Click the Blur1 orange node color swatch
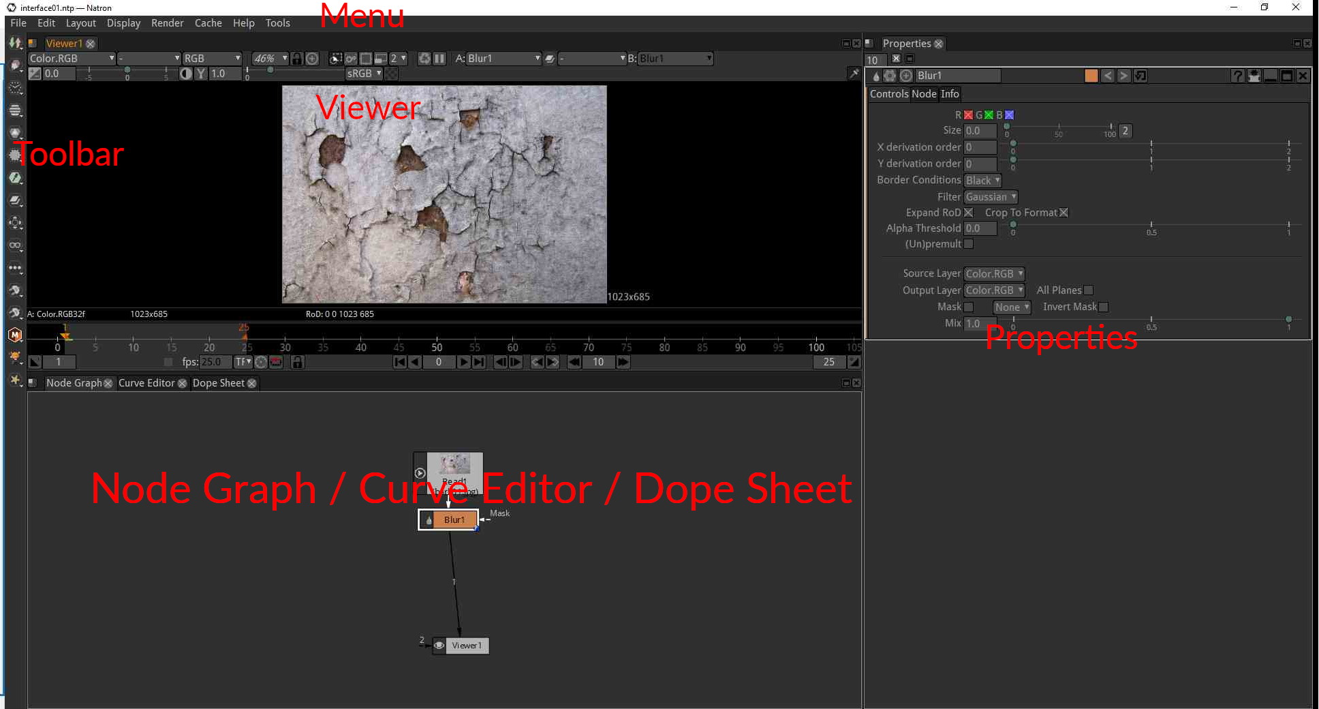 tap(1091, 76)
